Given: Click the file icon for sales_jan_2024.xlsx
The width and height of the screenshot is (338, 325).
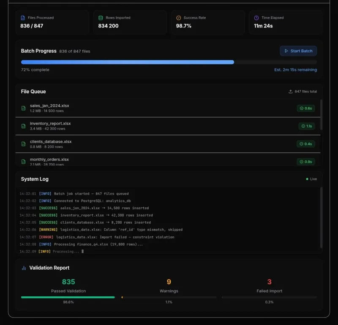Looking at the screenshot, I should coord(24,108).
